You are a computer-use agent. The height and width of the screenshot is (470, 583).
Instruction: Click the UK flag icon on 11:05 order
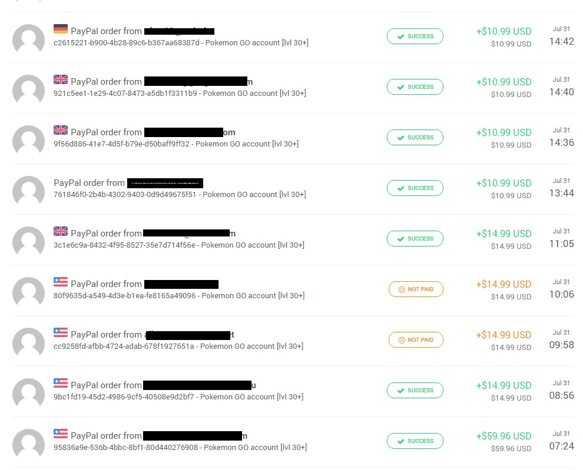(61, 231)
